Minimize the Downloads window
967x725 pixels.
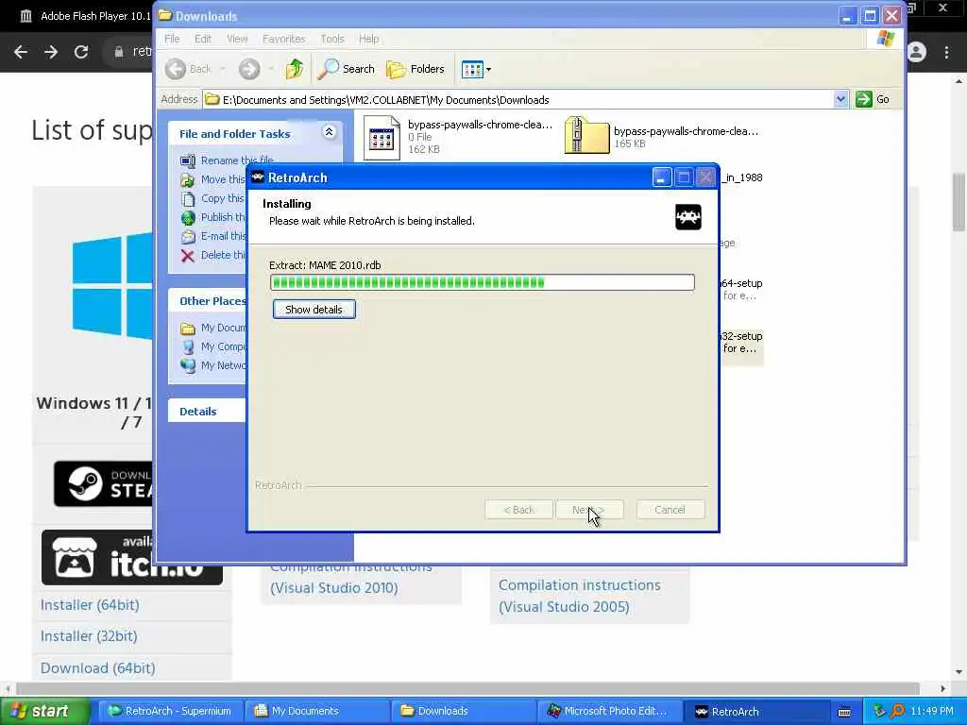[x=847, y=16]
